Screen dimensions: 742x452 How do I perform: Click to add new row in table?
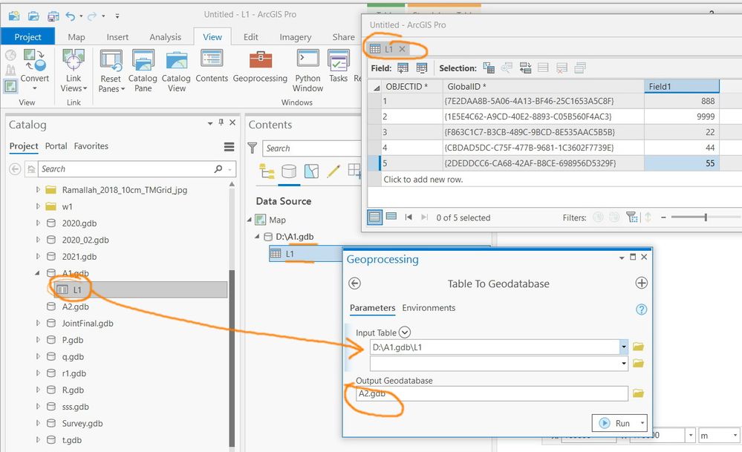423,180
